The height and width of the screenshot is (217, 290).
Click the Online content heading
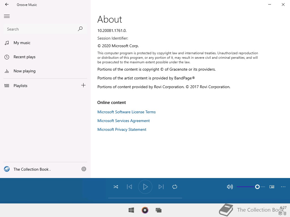(112, 103)
